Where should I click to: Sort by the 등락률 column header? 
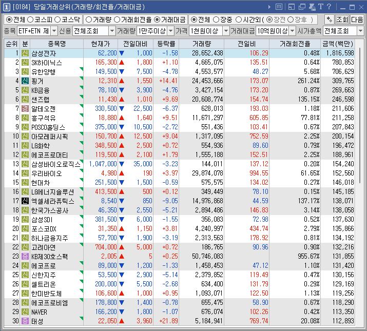click(166, 44)
